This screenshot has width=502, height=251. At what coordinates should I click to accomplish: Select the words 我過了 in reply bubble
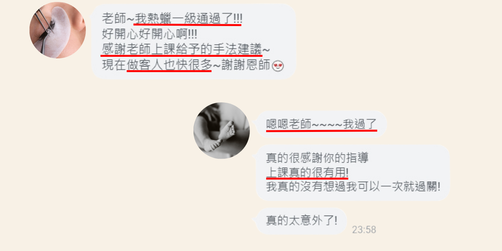coord(360,124)
